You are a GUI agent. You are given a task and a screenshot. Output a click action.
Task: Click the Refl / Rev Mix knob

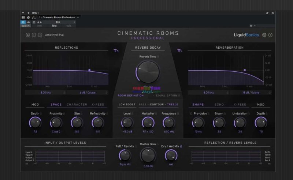coord(125,155)
